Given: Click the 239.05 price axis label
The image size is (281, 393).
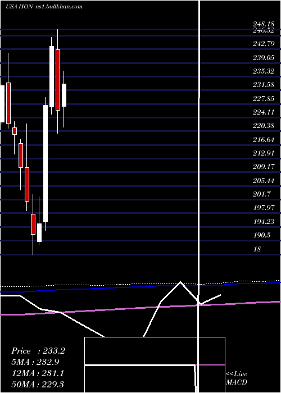Looking at the screenshot, I should click(x=264, y=58).
